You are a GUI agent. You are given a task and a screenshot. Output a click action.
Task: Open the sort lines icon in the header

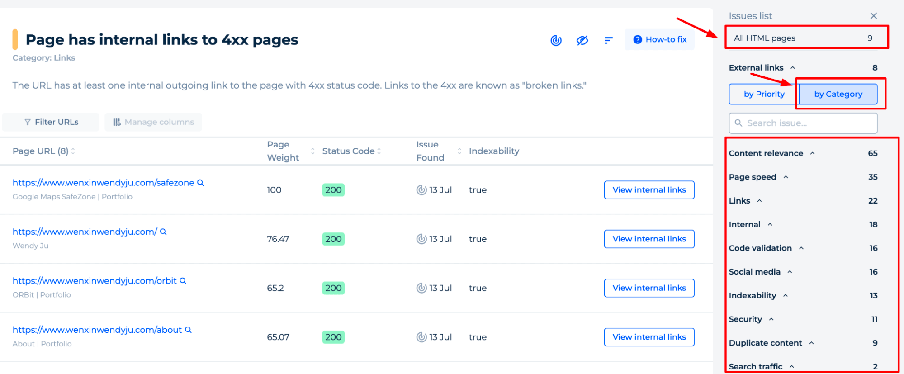[608, 40]
